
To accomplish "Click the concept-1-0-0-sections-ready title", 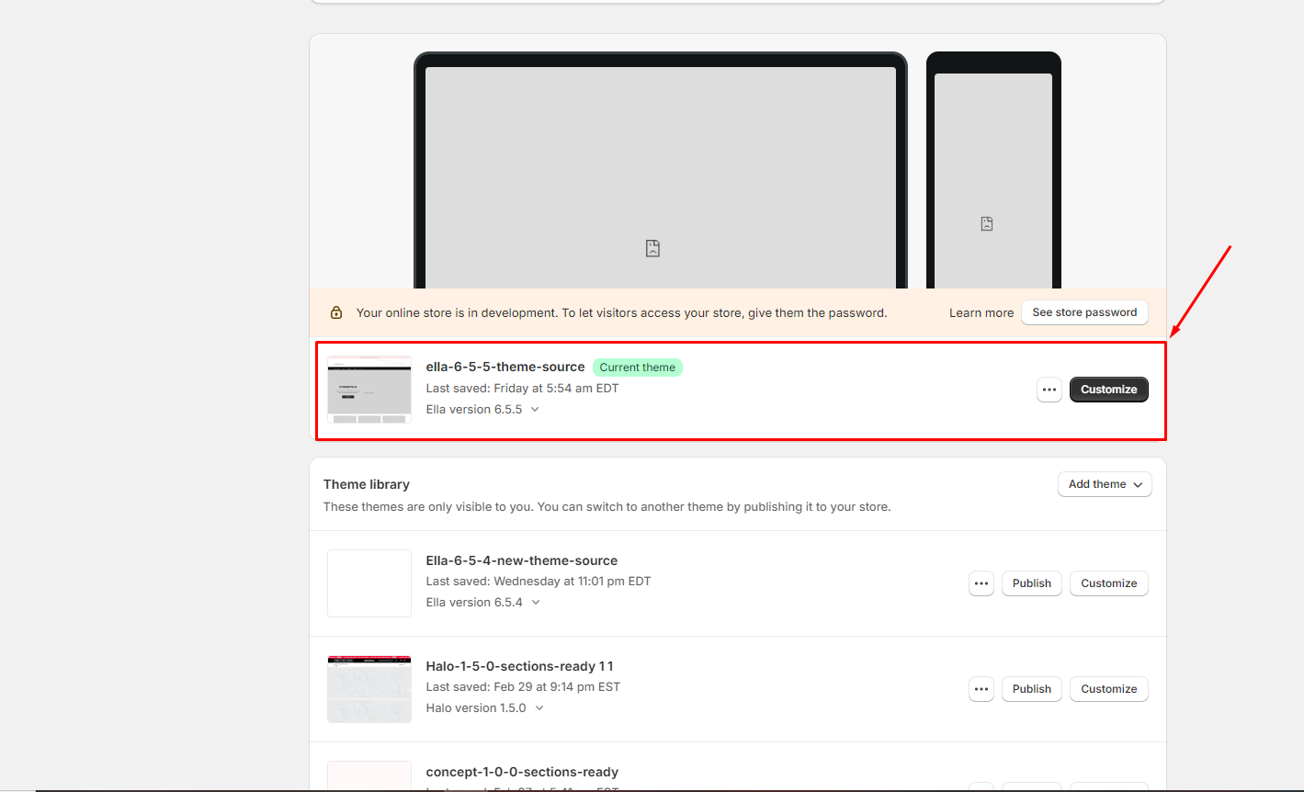I will (x=522, y=772).
